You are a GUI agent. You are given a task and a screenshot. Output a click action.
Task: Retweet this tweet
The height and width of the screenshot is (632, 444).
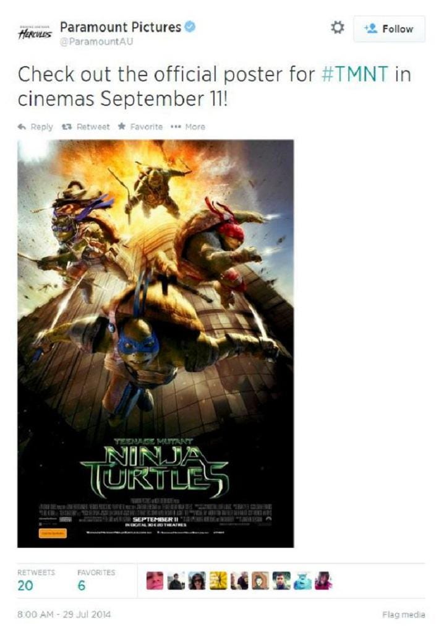click(85, 127)
